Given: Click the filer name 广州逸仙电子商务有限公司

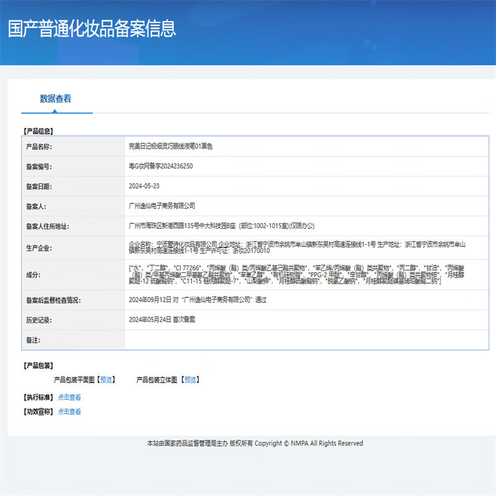Looking at the screenshot, I should coord(161,206).
